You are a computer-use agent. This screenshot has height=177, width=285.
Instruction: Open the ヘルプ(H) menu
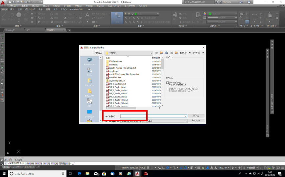(143, 6)
